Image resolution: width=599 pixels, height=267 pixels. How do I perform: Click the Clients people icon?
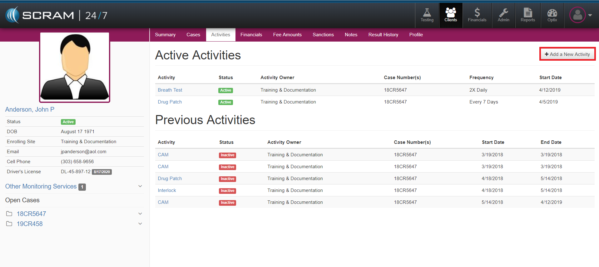[x=450, y=13]
